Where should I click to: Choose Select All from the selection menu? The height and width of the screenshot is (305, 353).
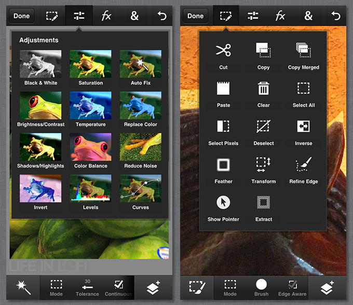pyautogui.click(x=303, y=89)
